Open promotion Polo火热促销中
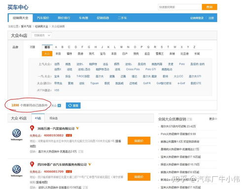Viewport: 246px width, 189px height. pyautogui.click(x=178, y=134)
